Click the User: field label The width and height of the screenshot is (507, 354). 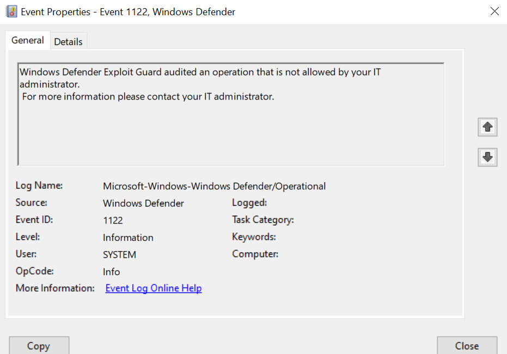coord(26,254)
